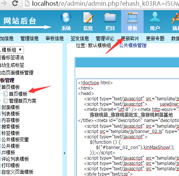This screenshot has width=179, height=176.
Task: Open the 栏目 folder icon
Action: [110, 22]
